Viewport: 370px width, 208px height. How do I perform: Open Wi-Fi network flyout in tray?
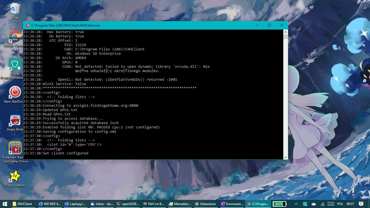323,204
